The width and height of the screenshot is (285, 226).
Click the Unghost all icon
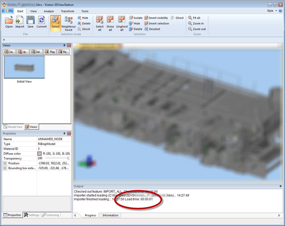point(122,24)
